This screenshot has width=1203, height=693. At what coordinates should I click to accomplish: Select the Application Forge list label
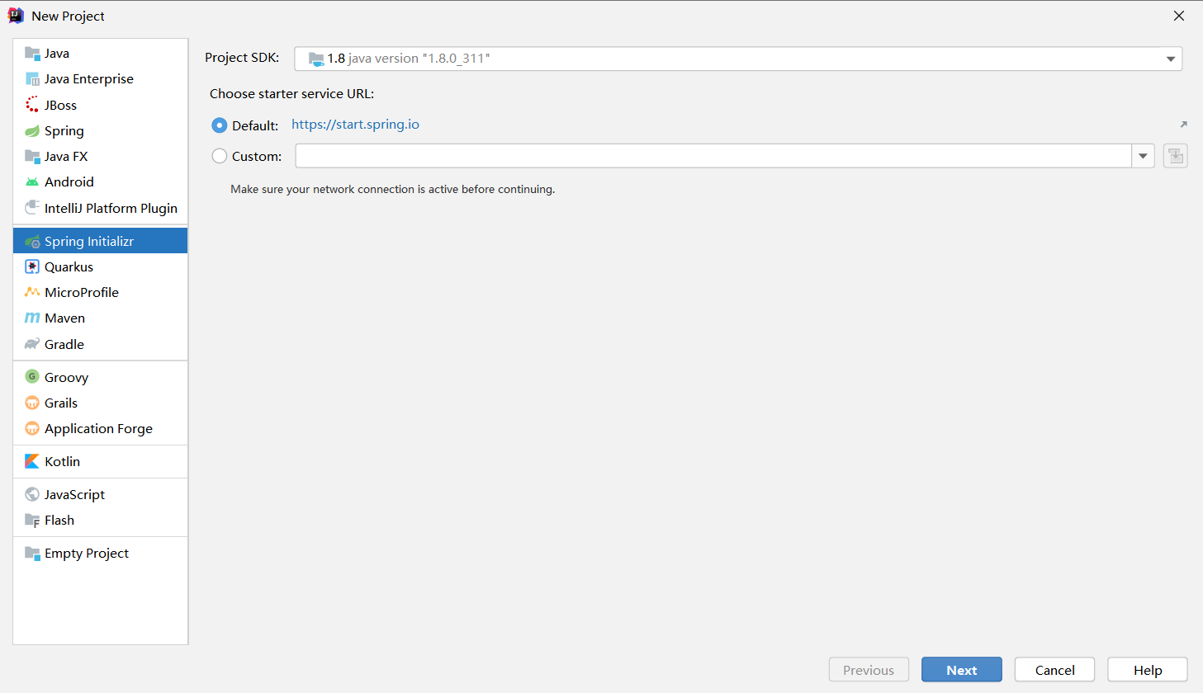pos(99,428)
